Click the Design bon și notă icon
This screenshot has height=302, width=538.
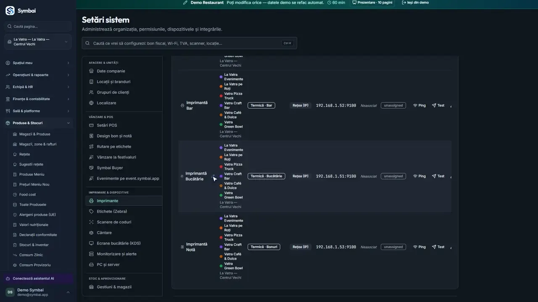[x=92, y=136]
